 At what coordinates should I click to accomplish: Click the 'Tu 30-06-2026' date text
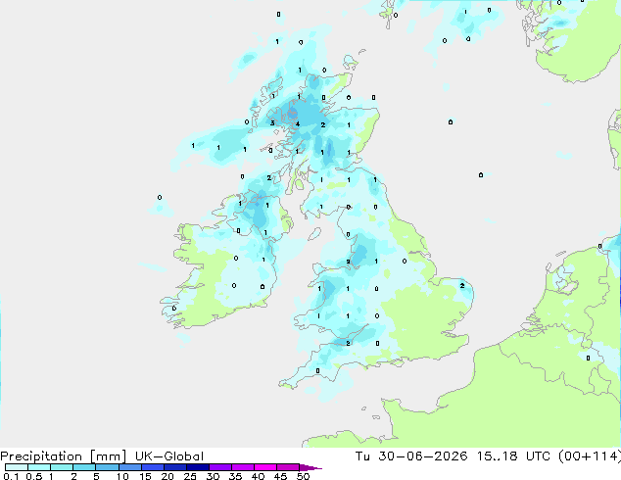coord(411,456)
